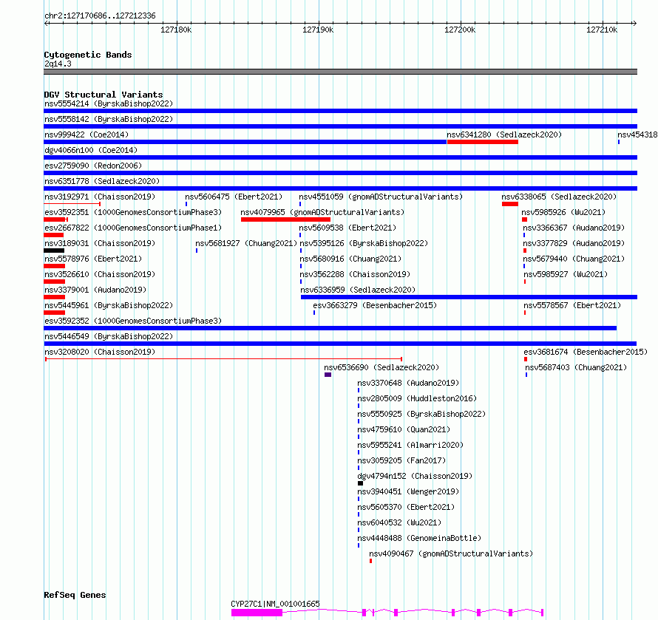Select nsv4551059 (gnomADStructuralVariants) label
The height and width of the screenshot is (620, 658).
coord(381,197)
